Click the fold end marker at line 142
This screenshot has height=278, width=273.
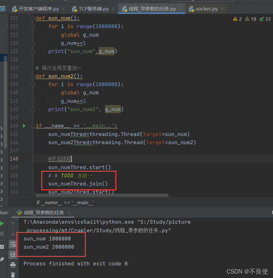click(x=33, y=109)
